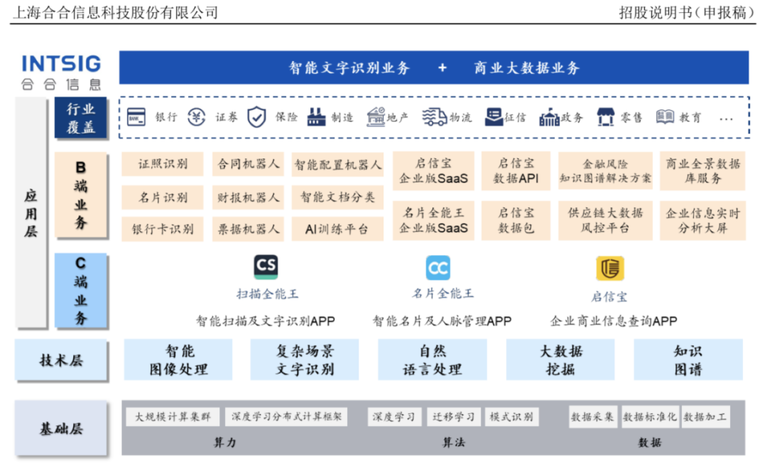Click 启信宝 数据API box
767x463 pixels.
(x=516, y=170)
